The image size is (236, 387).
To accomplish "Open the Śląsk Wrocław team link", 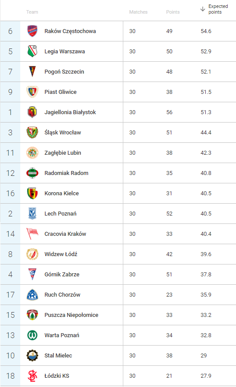I will click(x=63, y=133).
